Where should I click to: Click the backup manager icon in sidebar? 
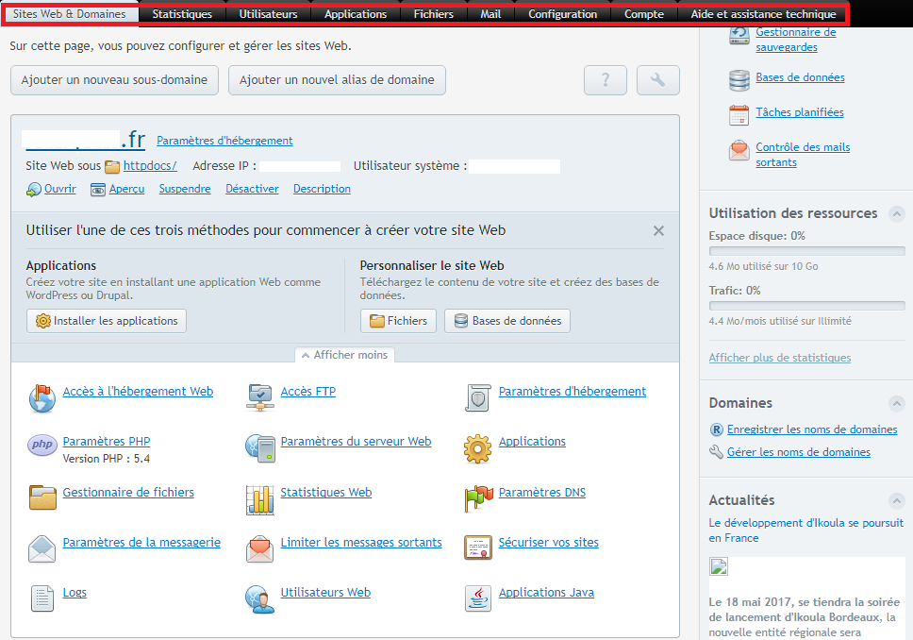pos(739,35)
